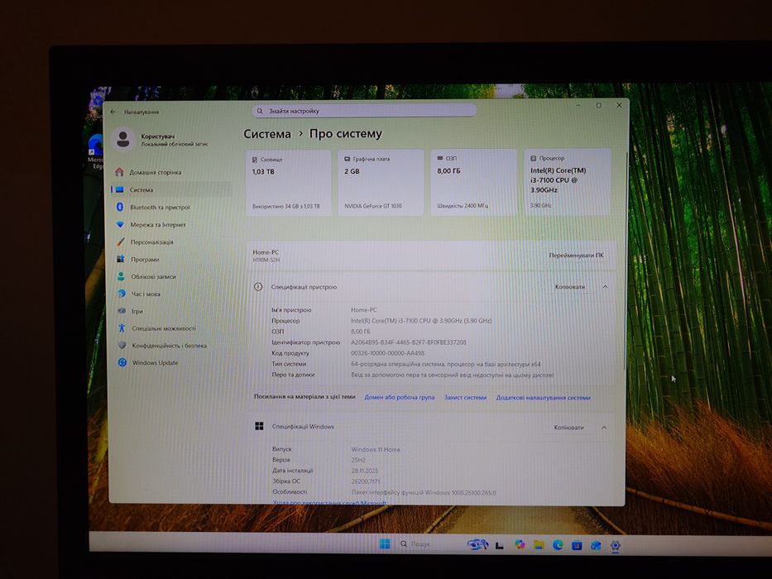The width and height of the screenshot is (772, 579).
Task: Open the black L-shaped taskbar app
Action: 500,545
